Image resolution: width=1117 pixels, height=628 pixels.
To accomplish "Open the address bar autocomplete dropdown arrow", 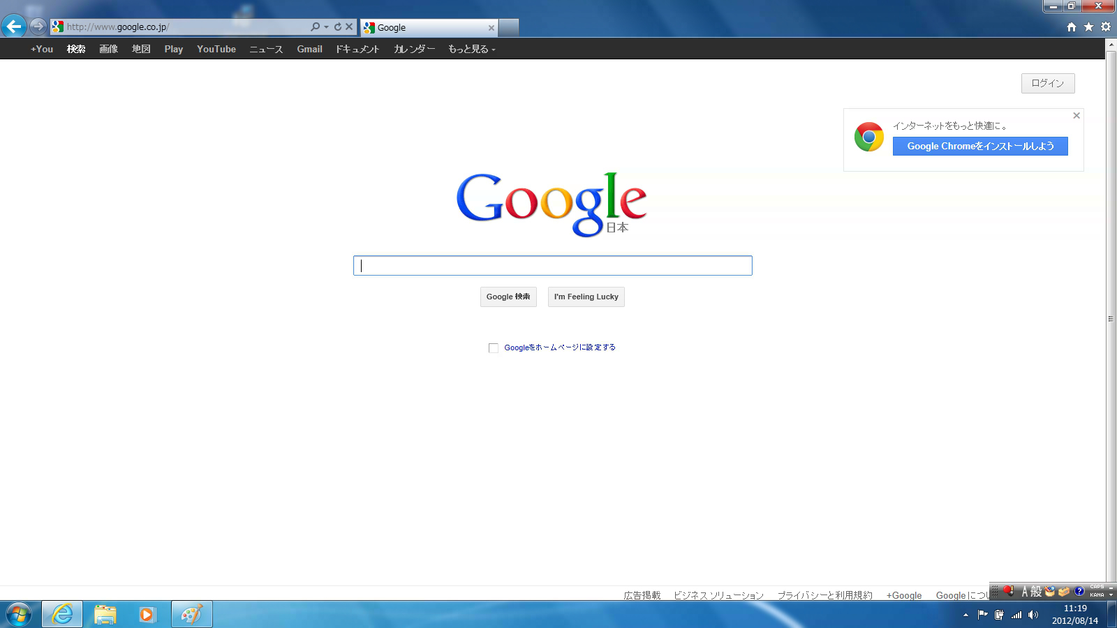I will click(326, 27).
